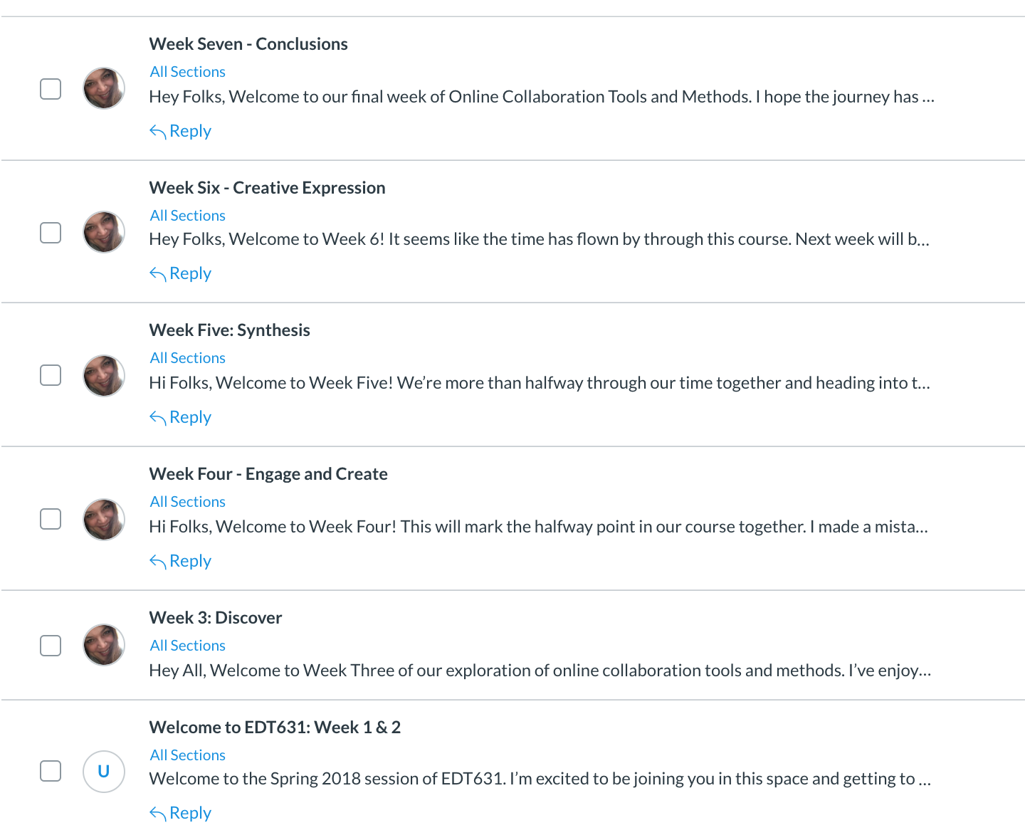Open the Welcome to EDT631: Week 1 & 2 title
This screenshot has width=1025, height=840.
[275, 728]
